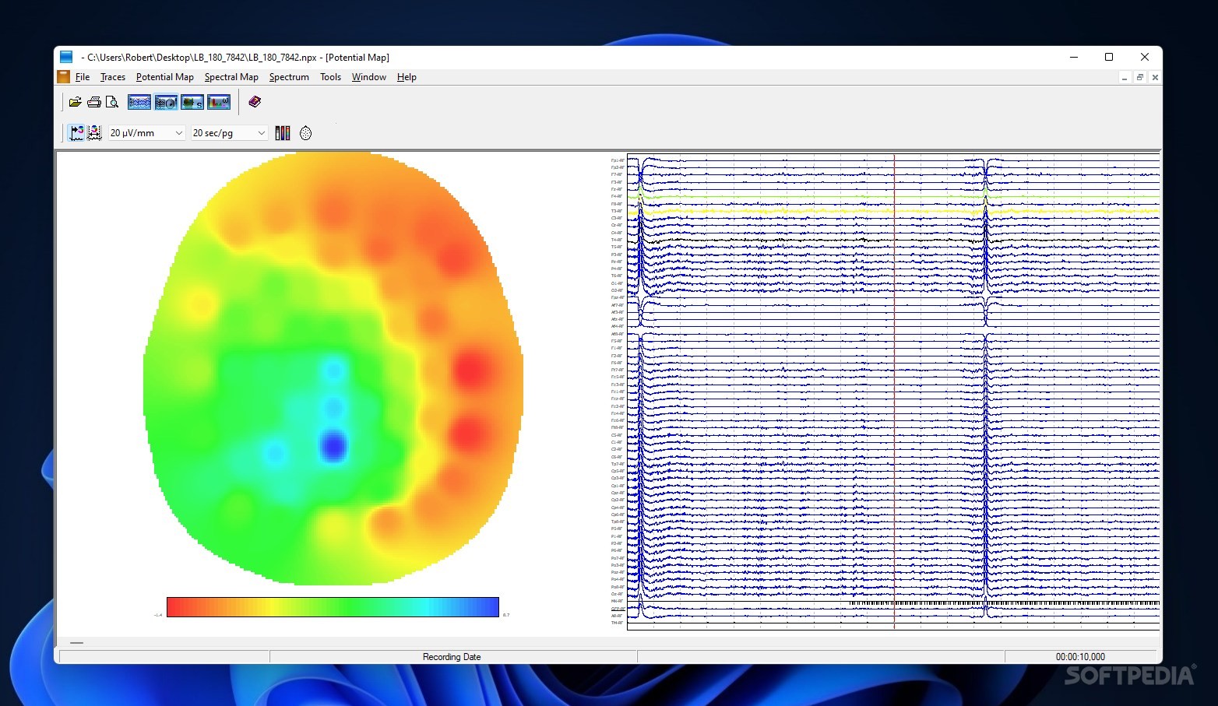
Task: Toggle the Spectrum view button
Action: [x=219, y=102]
